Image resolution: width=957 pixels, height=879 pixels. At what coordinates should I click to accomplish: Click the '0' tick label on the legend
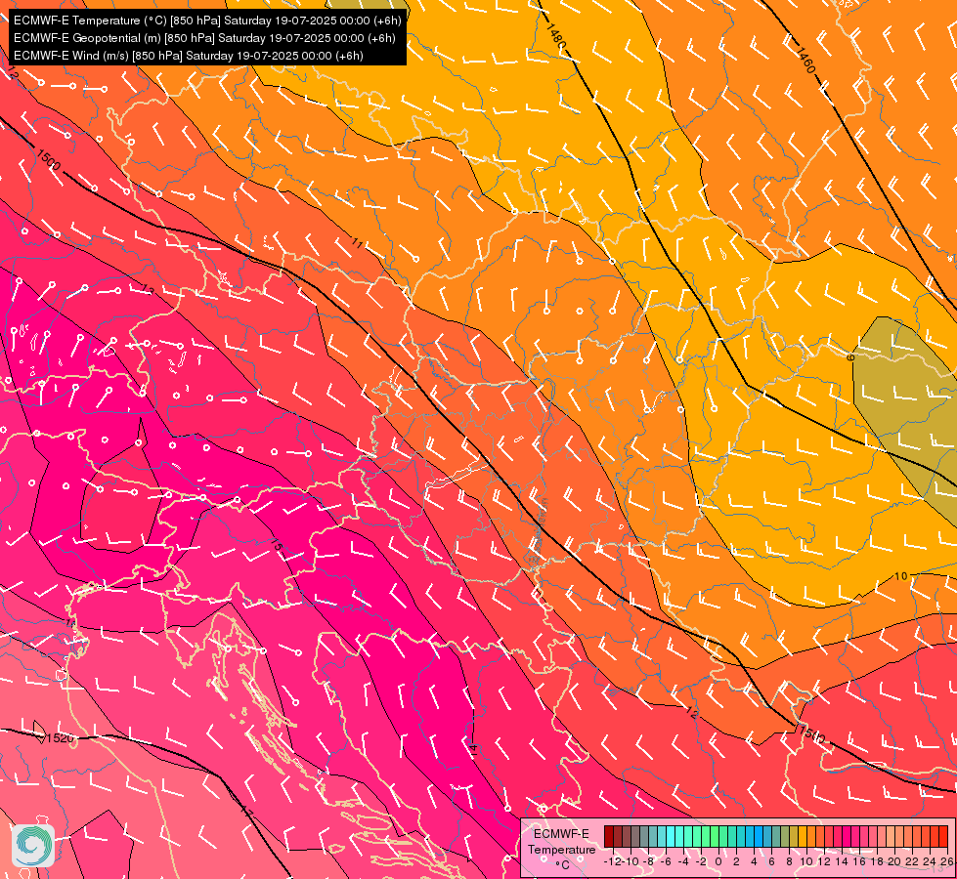[x=718, y=862]
